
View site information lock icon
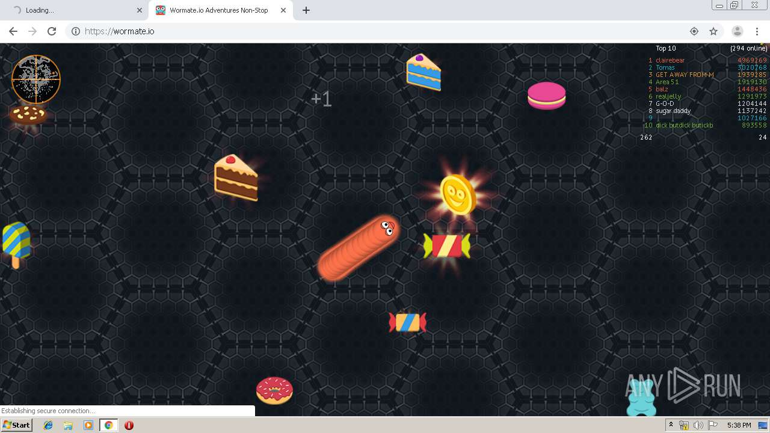(x=76, y=31)
